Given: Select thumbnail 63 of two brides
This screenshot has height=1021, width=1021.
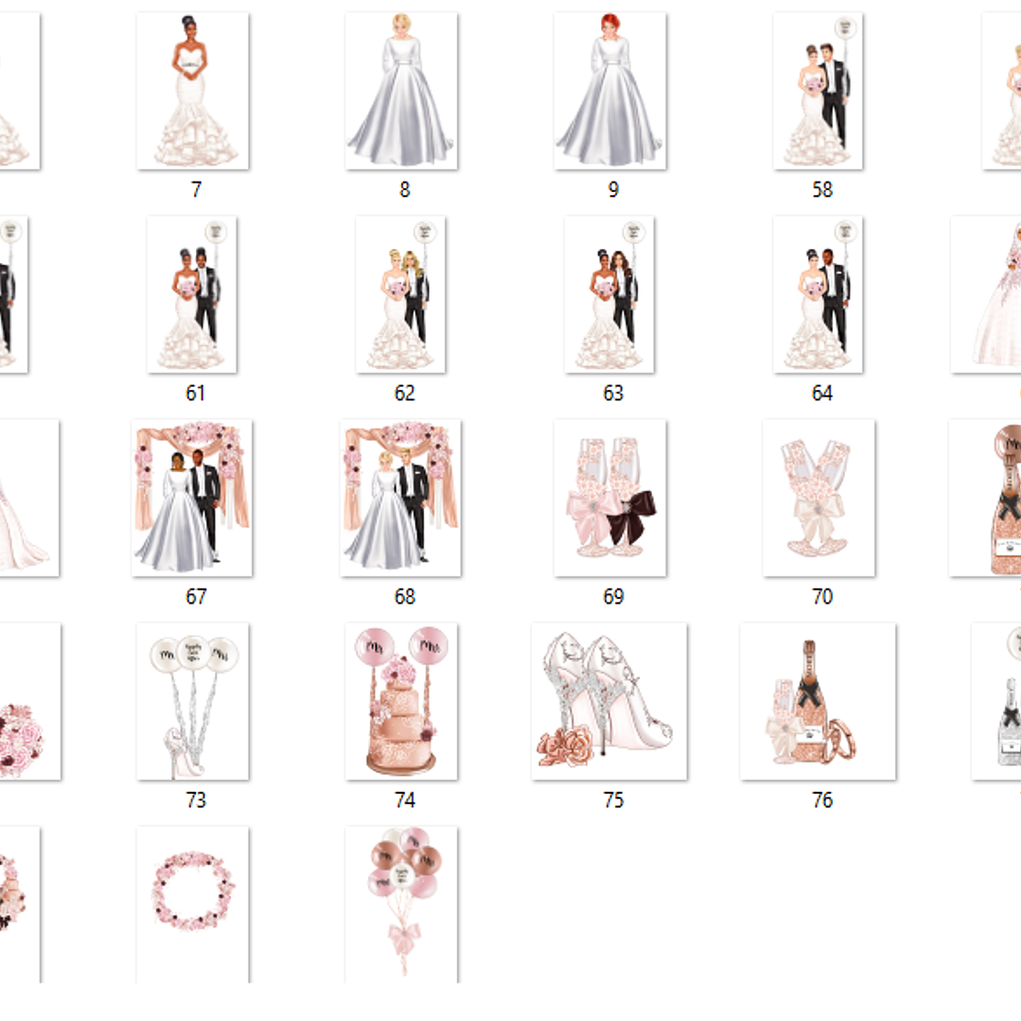Looking at the screenshot, I should click(x=610, y=294).
